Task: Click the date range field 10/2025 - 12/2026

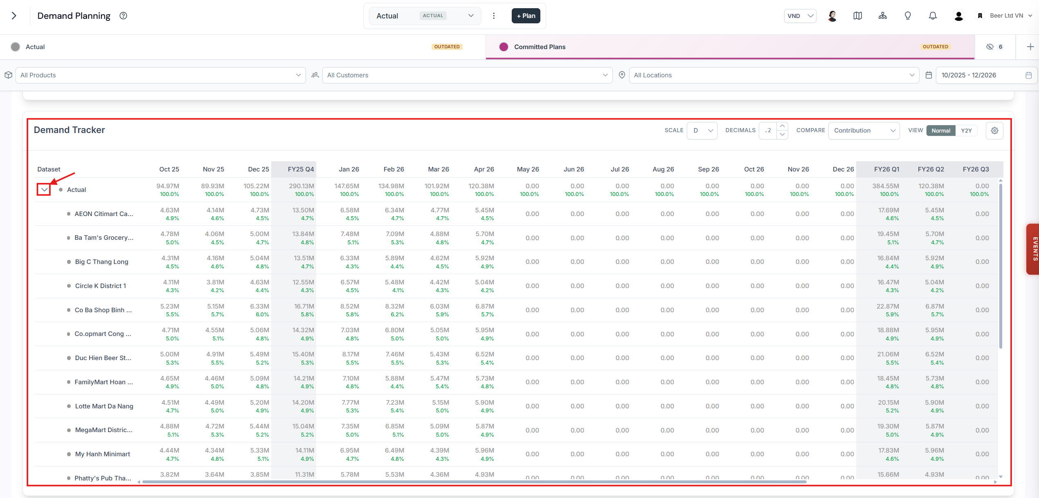Action: [x=986, y=75]
